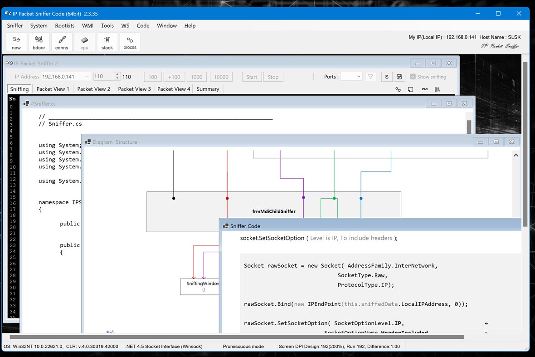Switch to the Packet View 4 tab
The height and width of the screenshot is (357, 535).
pyautogui.click(x=174, y=89)
